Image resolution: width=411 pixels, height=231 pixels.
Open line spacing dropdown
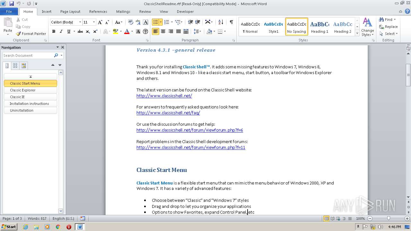coord(197,31)
